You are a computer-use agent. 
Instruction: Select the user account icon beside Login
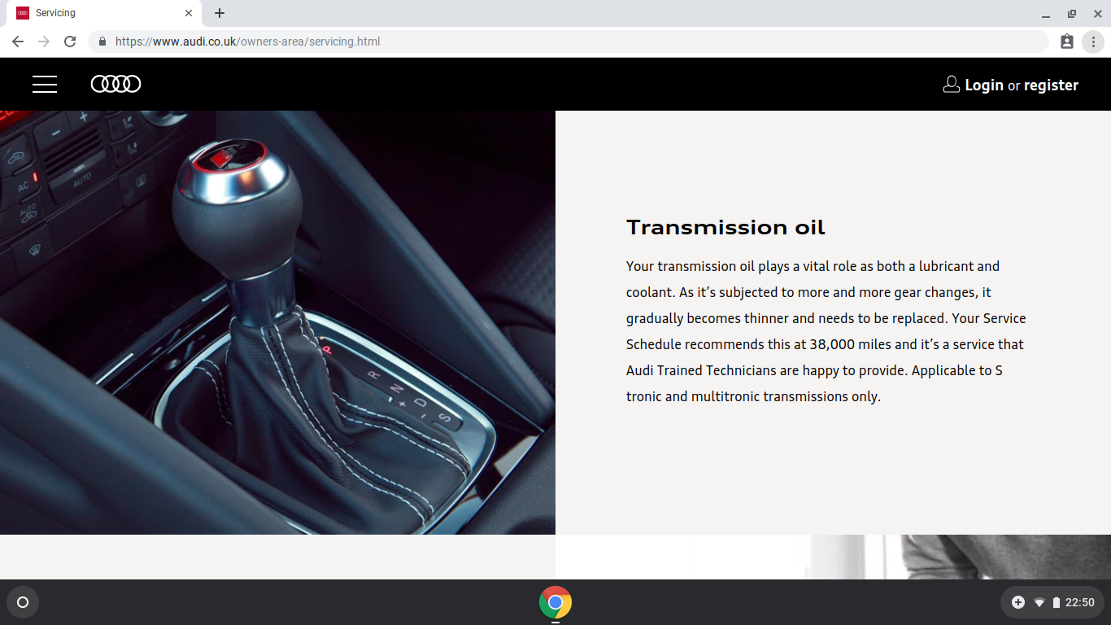(x=951, y=84)
